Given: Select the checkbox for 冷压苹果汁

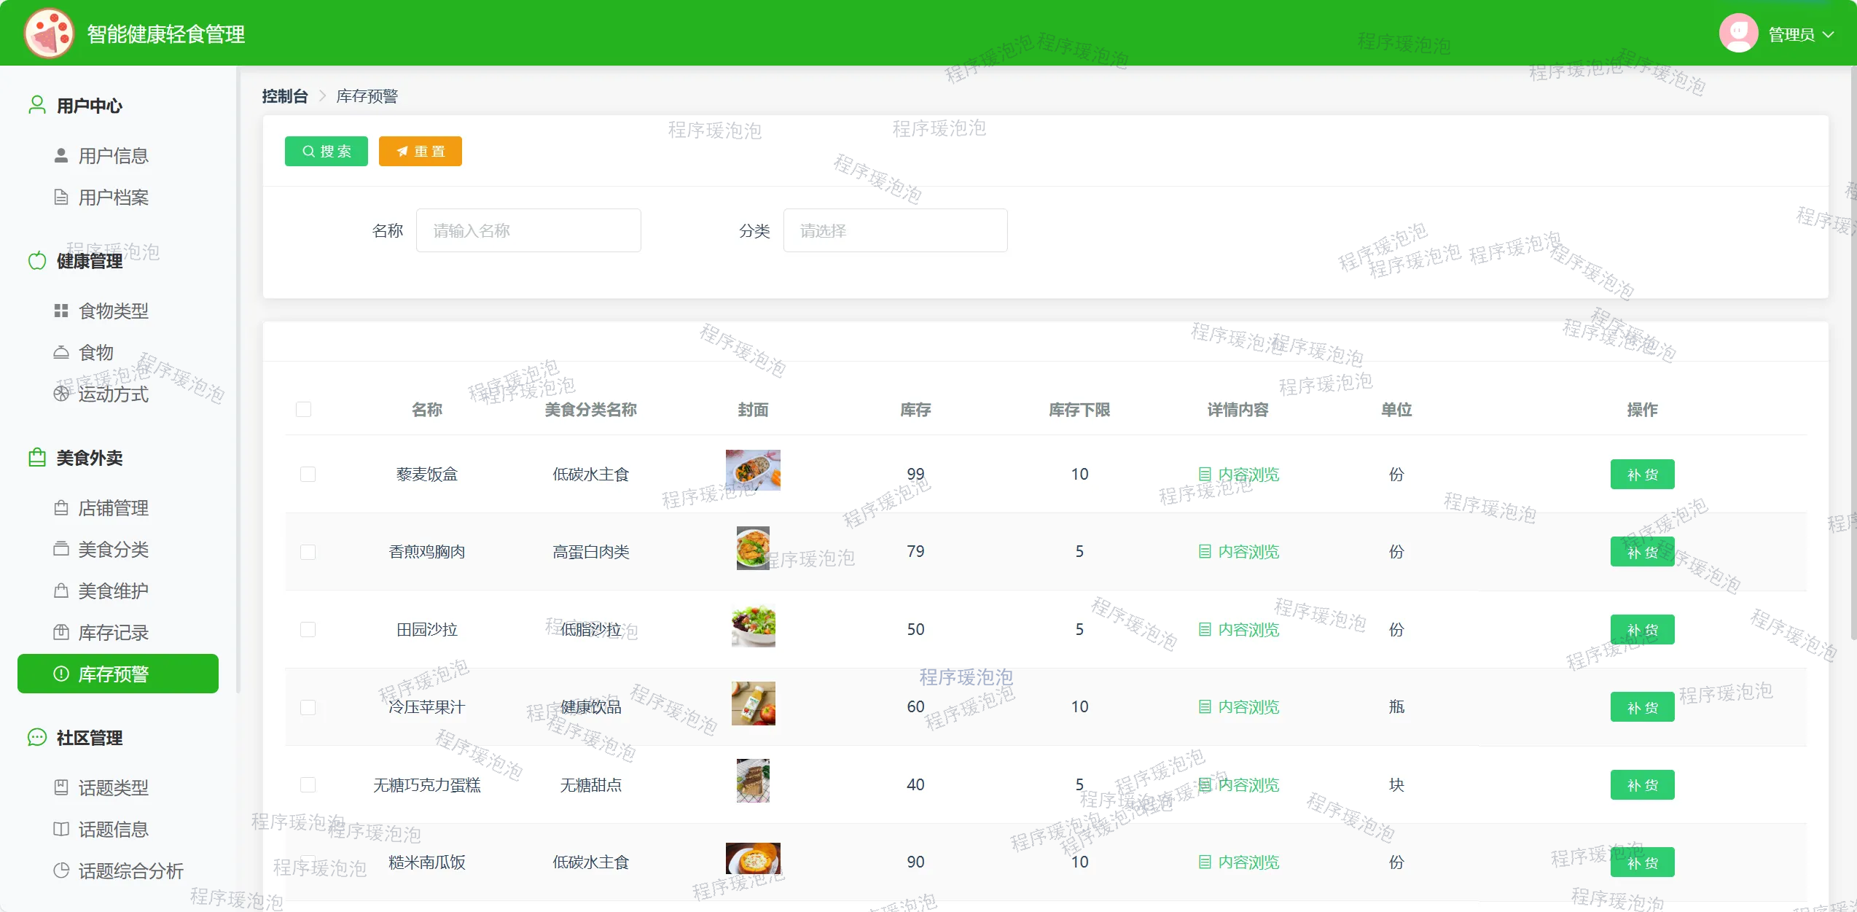Looking at the screenshot, I should tap(308, 707).
